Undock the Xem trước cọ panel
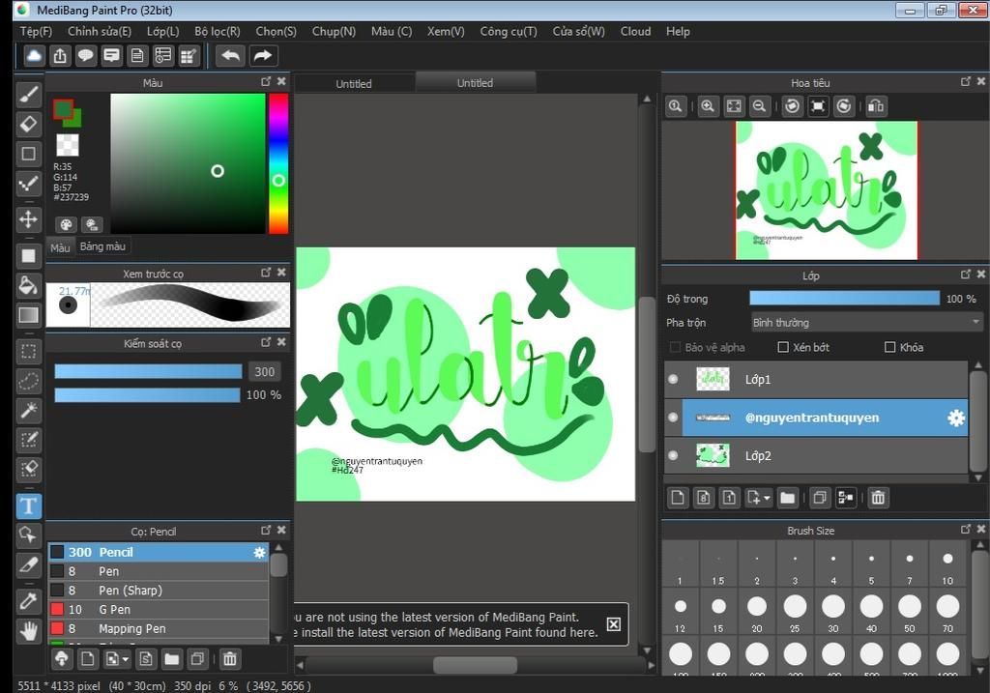The width and height of the screenshot is (990, 693). click(266, 272)
